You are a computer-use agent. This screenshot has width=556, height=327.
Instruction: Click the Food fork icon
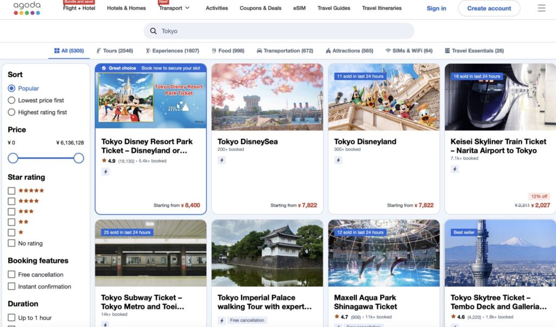click(x=214, y=51)
